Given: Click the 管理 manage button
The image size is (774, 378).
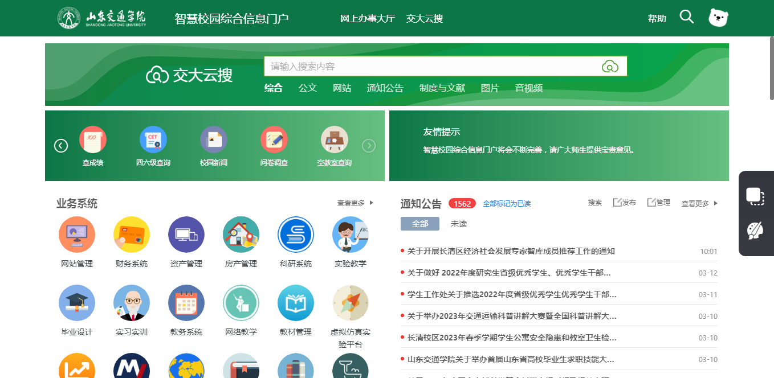Looking at the screenshot, I should pos(659,202).
